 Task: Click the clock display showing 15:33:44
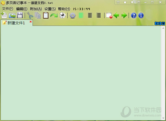pyautogui.click(x=82, y=9)
